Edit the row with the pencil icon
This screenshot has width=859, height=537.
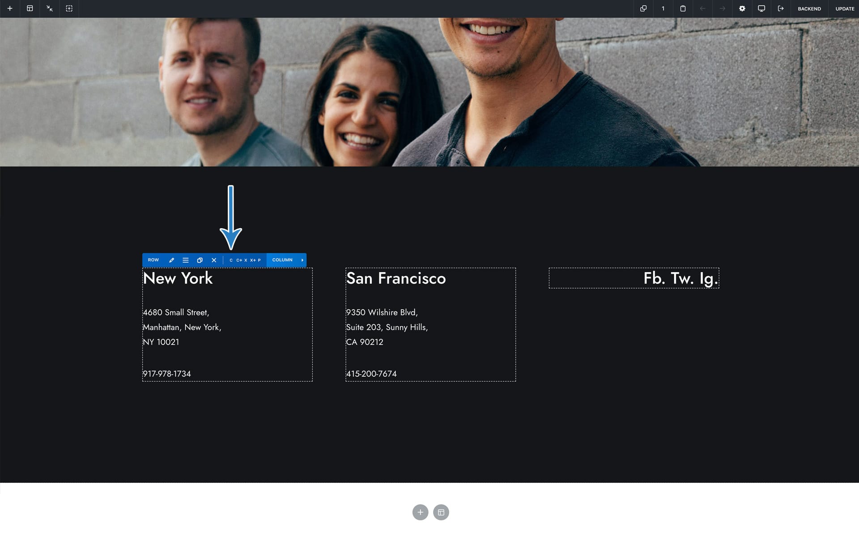pos(171,260)
